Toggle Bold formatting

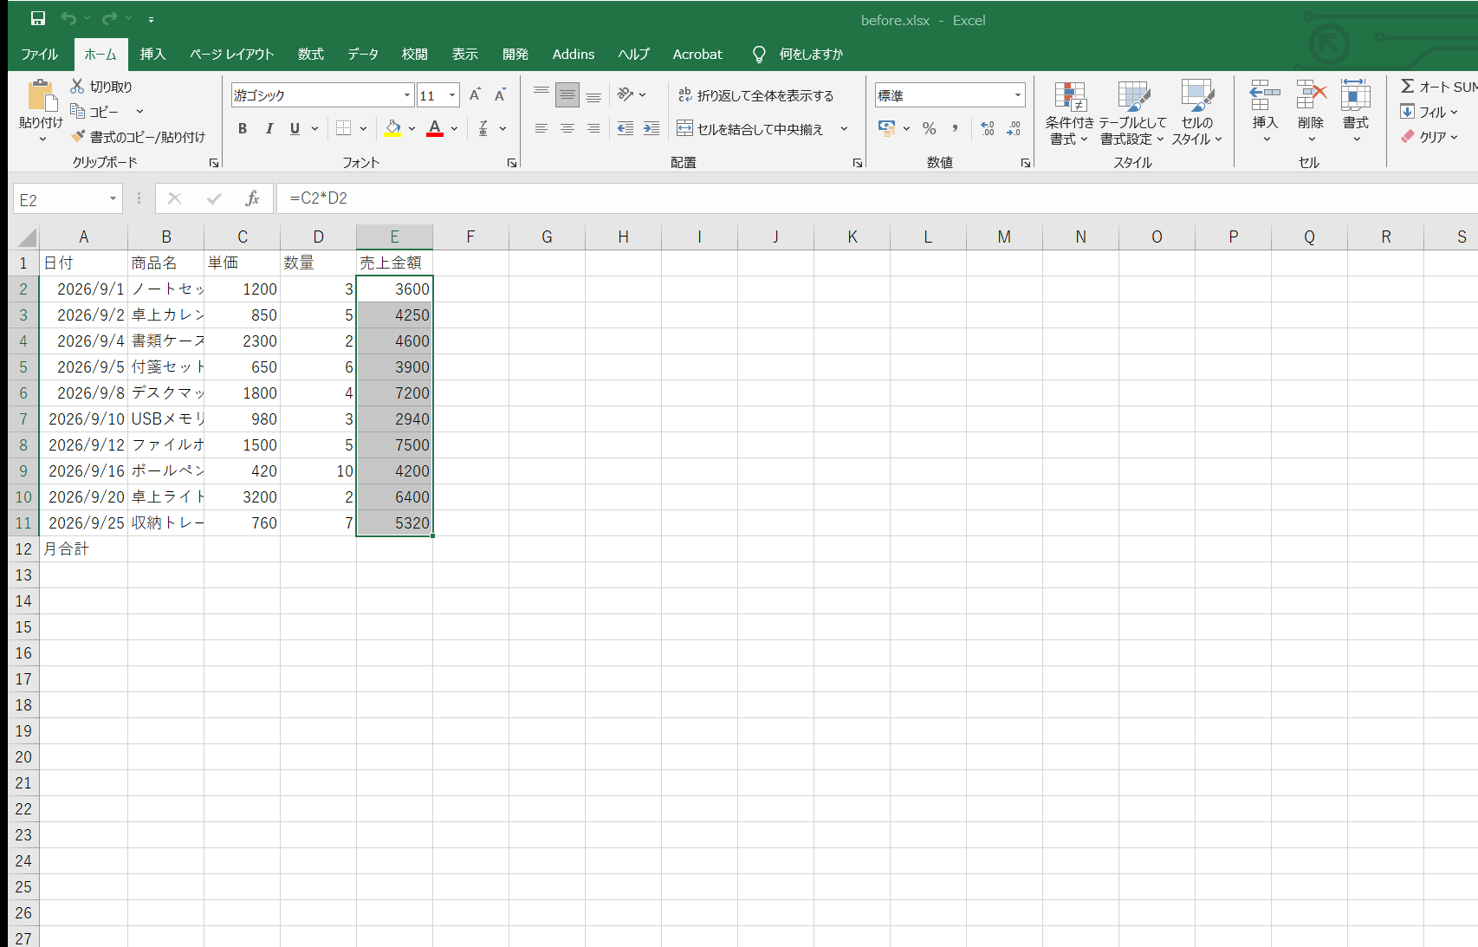pos(243,128)
